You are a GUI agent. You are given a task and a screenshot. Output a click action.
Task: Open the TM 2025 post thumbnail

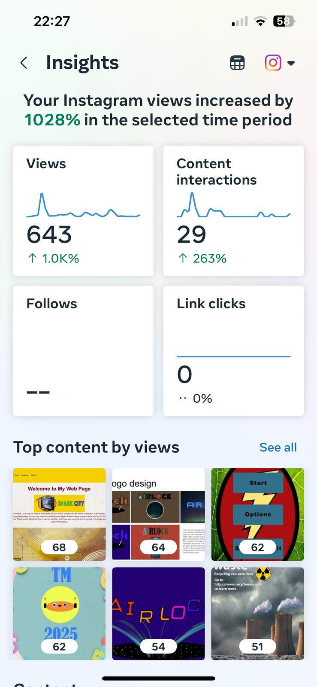pos(59,613)
